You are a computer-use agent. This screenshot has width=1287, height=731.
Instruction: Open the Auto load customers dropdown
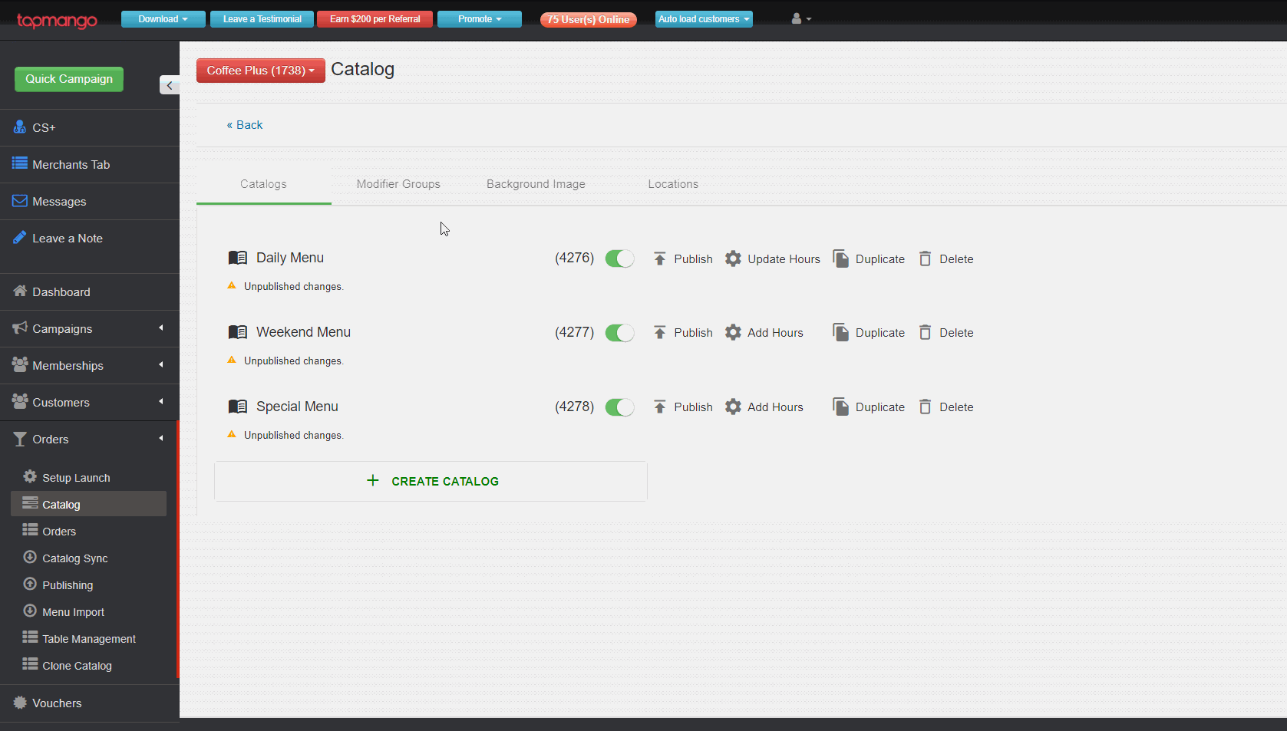pyautogui.click(x=703, y=18)
